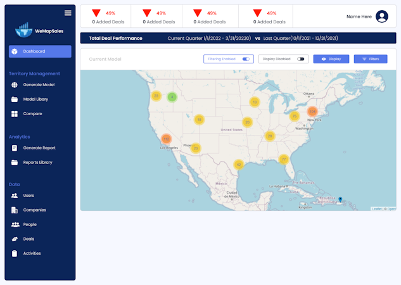The height and width of the screenshot is (285, 401).
Task: Toggle the Display Disabled switch
Action: pyautogui.click(x=301, y=59)
